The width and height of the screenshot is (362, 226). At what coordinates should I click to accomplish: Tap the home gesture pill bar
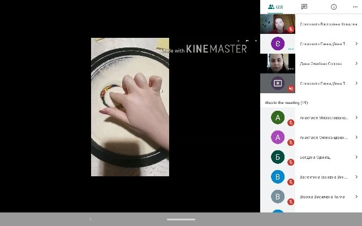point(181,219)
